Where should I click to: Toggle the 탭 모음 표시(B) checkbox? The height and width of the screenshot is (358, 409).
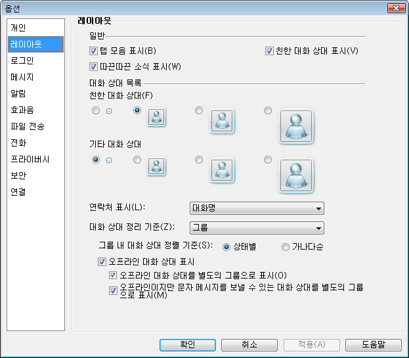pyautogui.click(x=93, y=51)
